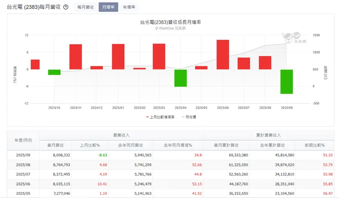Click the 2025/03 red bar
The image size is (339, 198).
(159, 57)
